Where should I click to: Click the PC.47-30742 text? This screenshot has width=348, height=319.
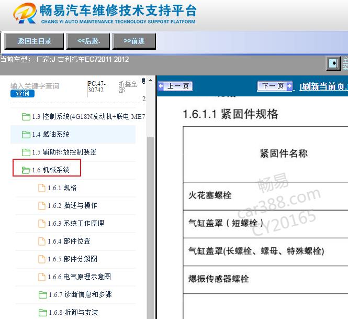[x=96, y=87]
